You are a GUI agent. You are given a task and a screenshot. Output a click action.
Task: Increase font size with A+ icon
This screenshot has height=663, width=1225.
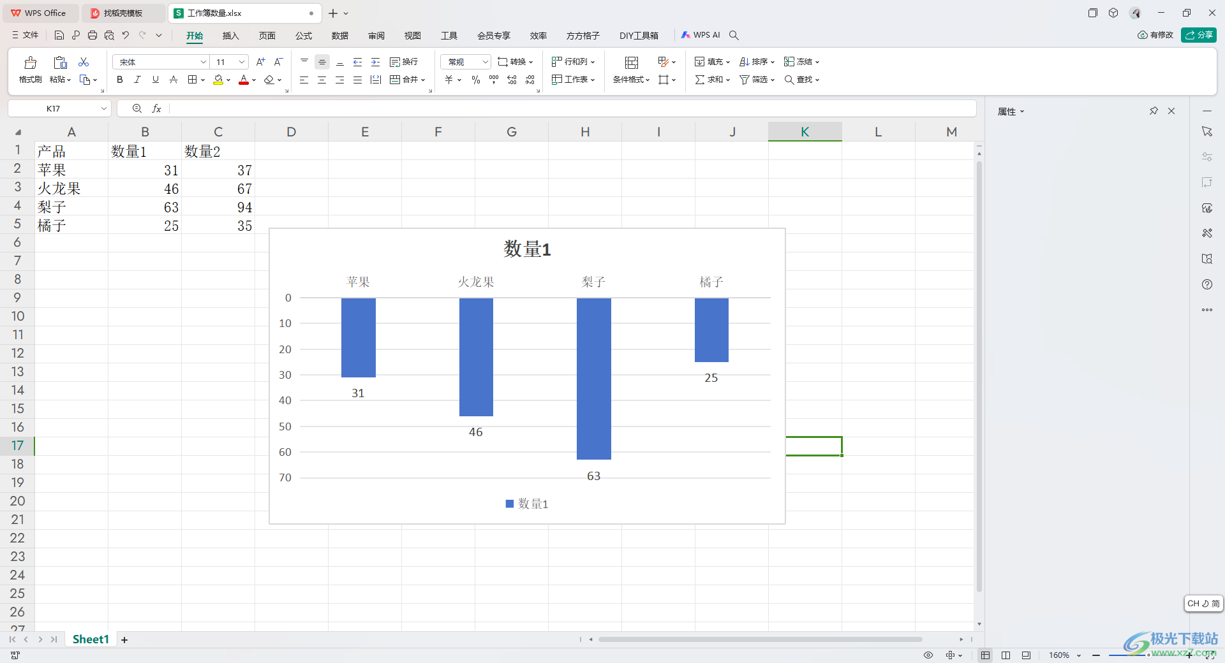[x=260, y=62]
